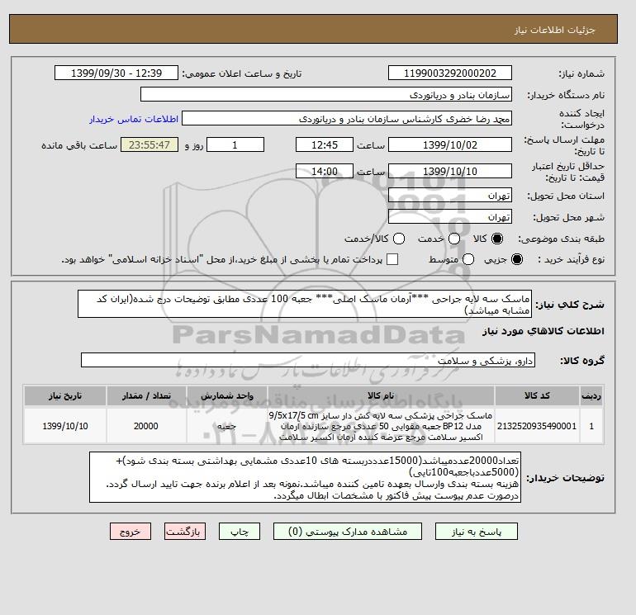Open buyer contact info link
Viewport: 636px width, 615px height.
tap(134, 119)
